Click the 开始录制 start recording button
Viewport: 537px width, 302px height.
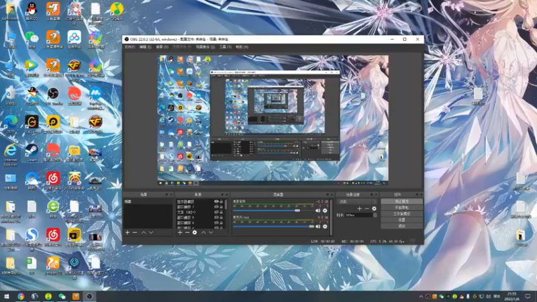[x=401, y=207]
